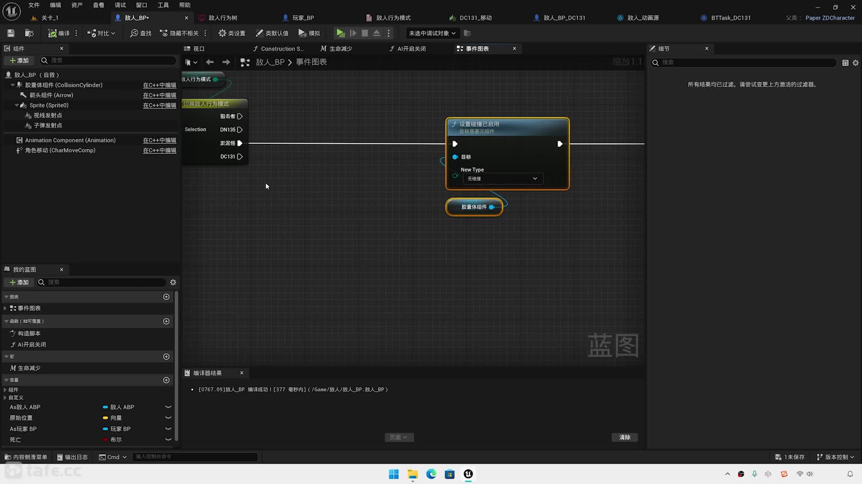Expand the 事件图表 tree row
This screenshot has width=862, height=484.
tap(5, 308)
